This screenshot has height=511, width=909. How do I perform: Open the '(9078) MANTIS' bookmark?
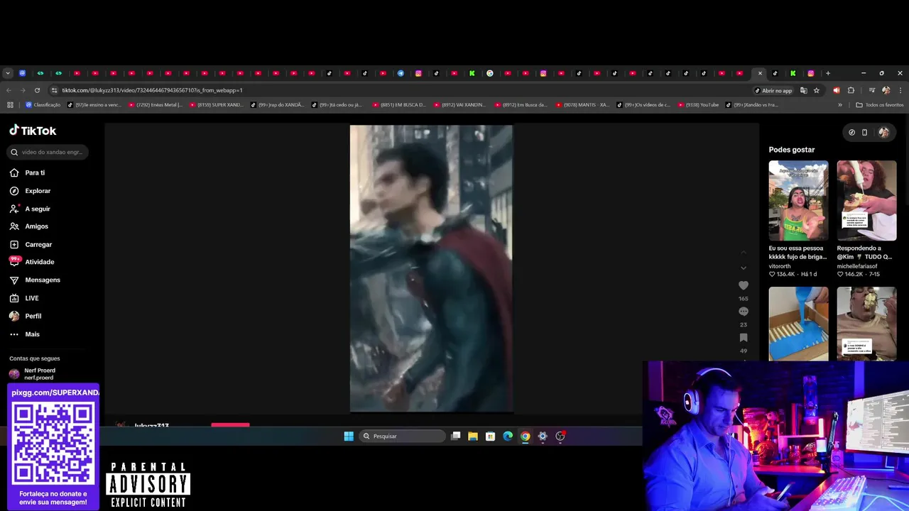pyautogui.click(x=582, y=105)
